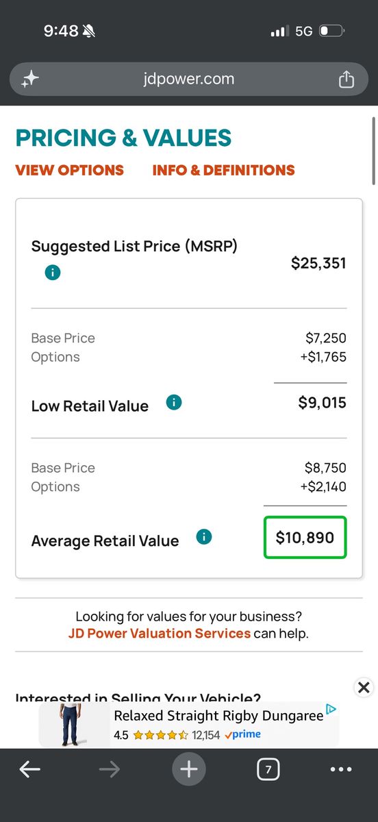Tap the AdChoices triangle icon on ad

pyautogui.click(x=331, y=710)
